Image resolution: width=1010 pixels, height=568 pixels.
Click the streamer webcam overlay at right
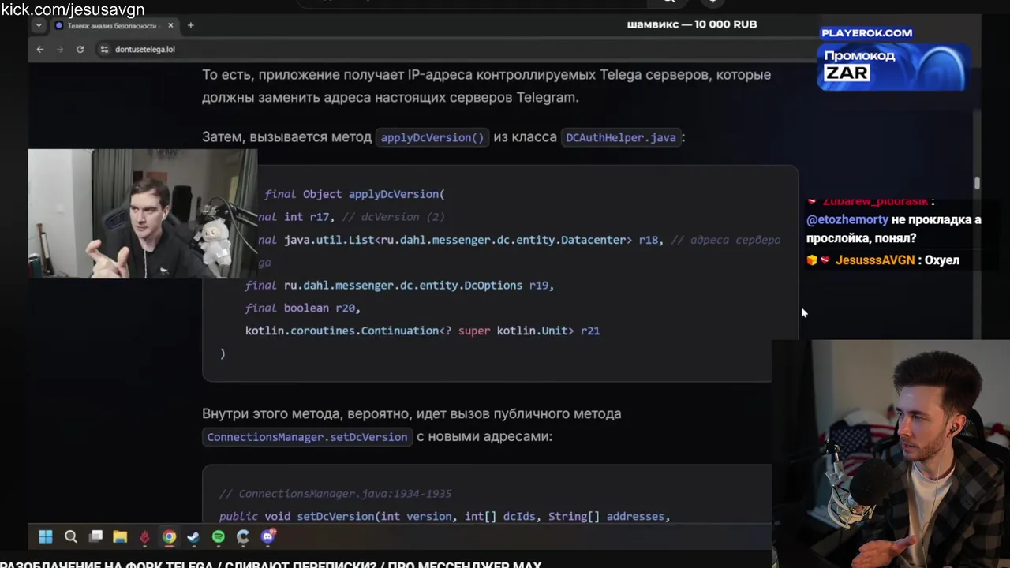click(891, 454)
